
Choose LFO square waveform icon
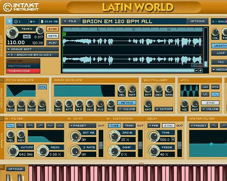click(x=205, y=94)
